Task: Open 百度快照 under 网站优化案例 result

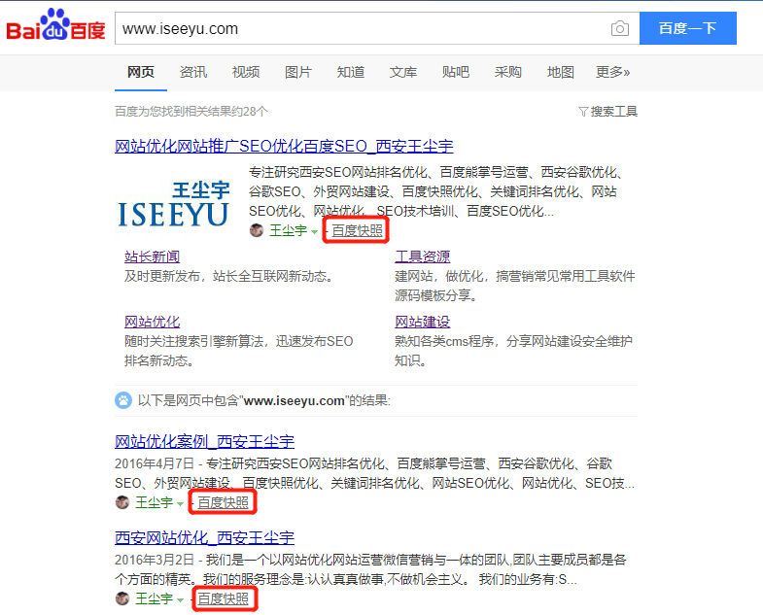Action: click(223, 502)
